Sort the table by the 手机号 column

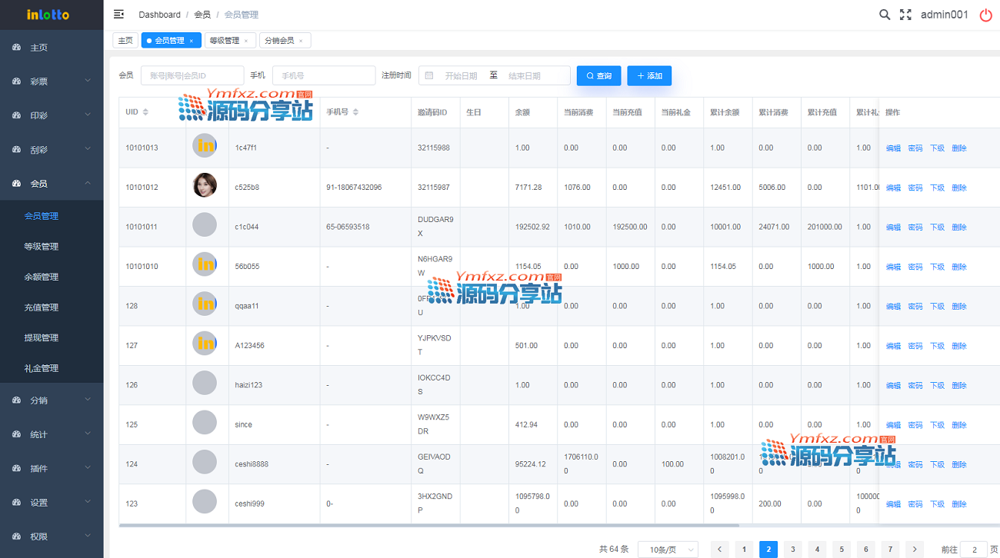355,112
